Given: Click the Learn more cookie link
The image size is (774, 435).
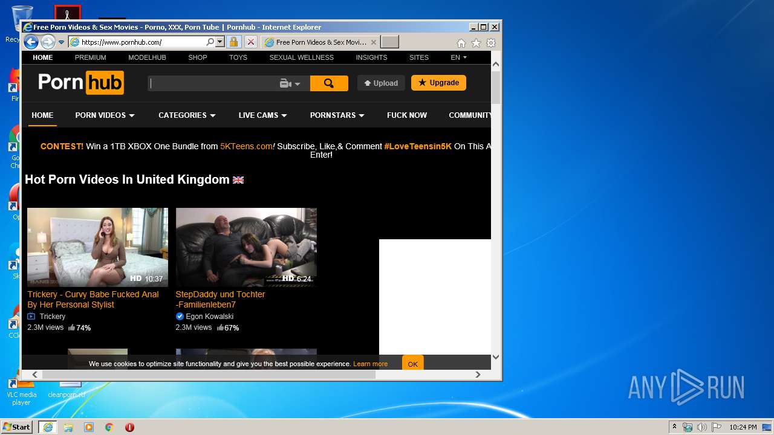Looking at the screenshot, I should 370,364.
